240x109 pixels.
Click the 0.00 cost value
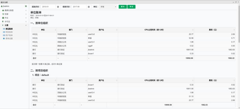(233, 46)
